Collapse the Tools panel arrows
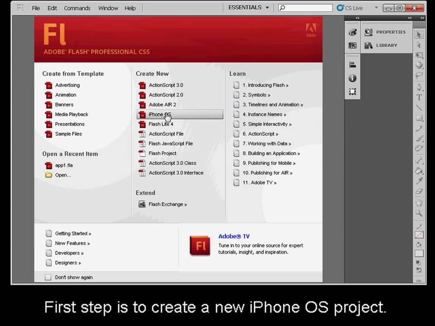This screenshot has width=435, height=326. pos(422,18)
